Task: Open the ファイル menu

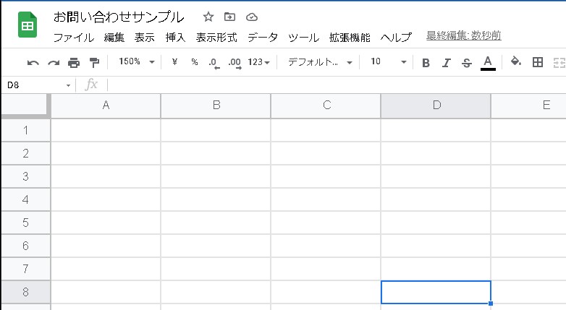Action: click(x=73, y=38)
